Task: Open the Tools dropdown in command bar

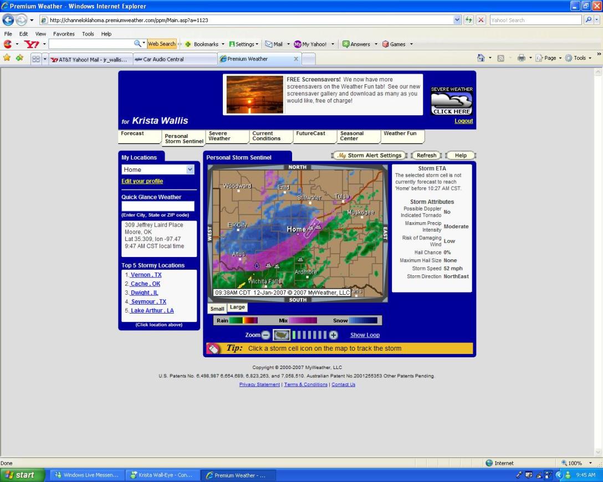Action: [x=579, y=58]
